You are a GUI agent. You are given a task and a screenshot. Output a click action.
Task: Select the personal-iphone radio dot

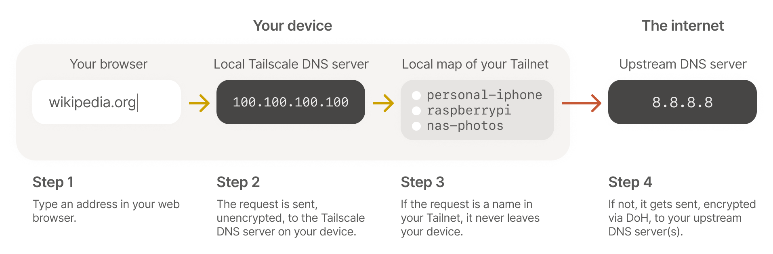(x=416, y=96)
